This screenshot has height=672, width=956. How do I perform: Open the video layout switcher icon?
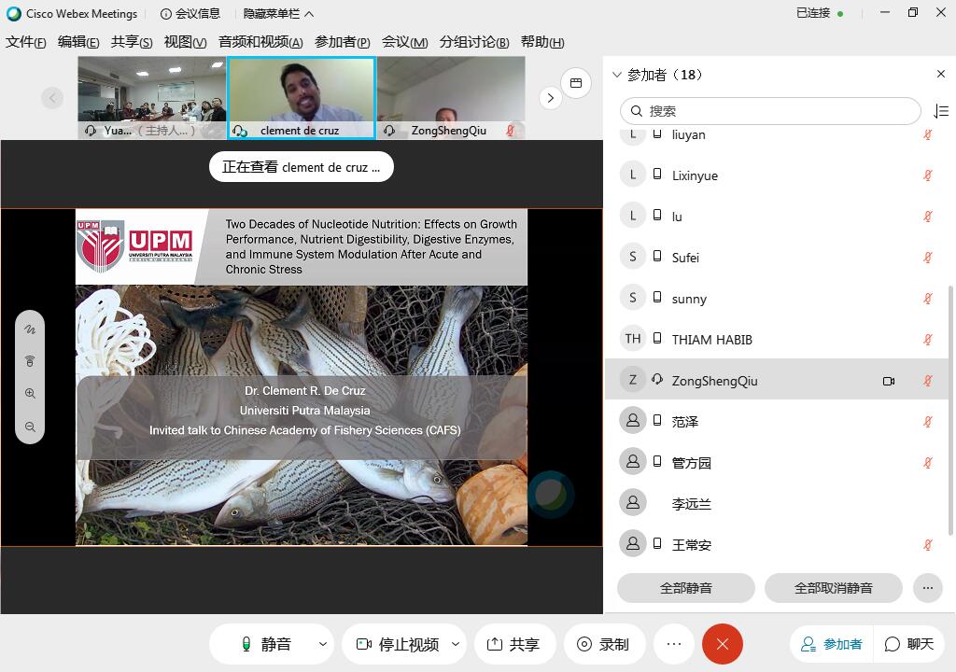576,83
